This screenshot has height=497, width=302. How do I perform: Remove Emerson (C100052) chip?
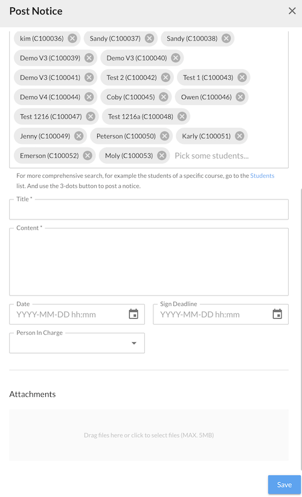coord(88,155)
